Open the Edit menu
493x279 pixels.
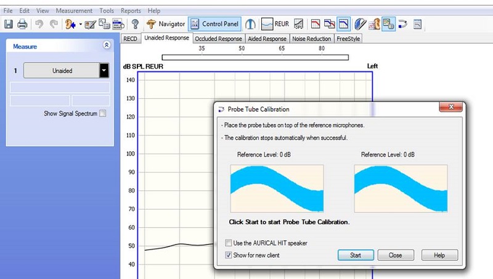tap(24, 10)
